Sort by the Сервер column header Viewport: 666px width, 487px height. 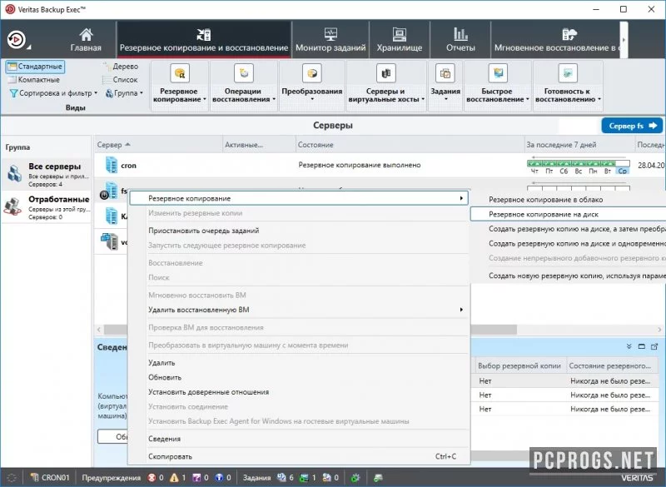pyautogui.click(x=158, y=145)
